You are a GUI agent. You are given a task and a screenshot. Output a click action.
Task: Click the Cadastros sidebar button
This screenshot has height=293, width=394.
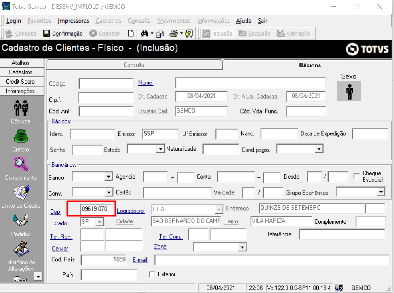(21, 72)
